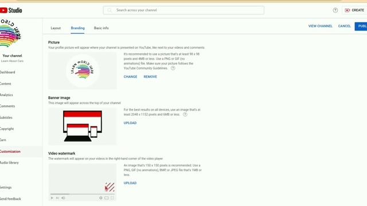Click the banner image preview thumbnail

pyautogui.click(x=83, y=126)
